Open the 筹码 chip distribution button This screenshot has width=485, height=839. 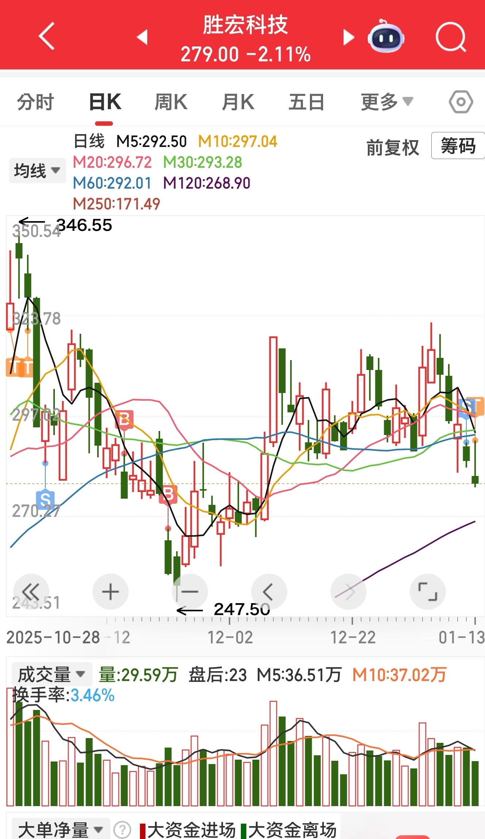pos(458,146)
